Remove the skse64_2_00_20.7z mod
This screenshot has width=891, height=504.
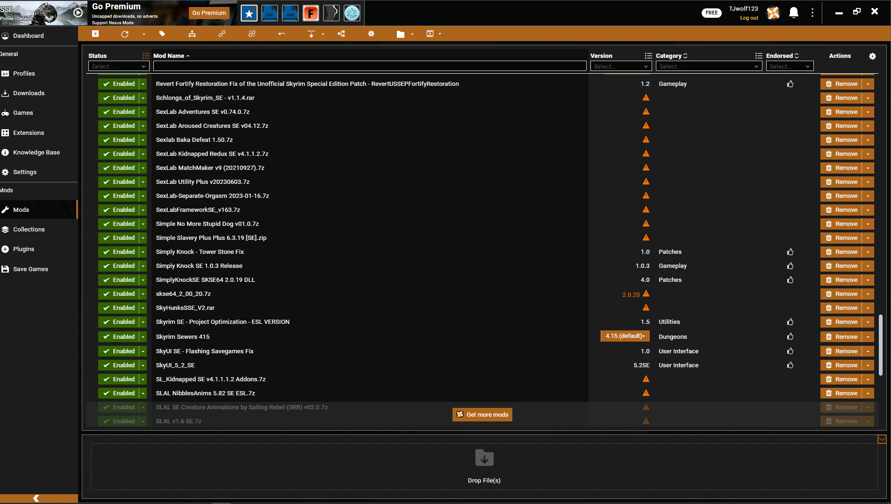(x=841, y=294)
